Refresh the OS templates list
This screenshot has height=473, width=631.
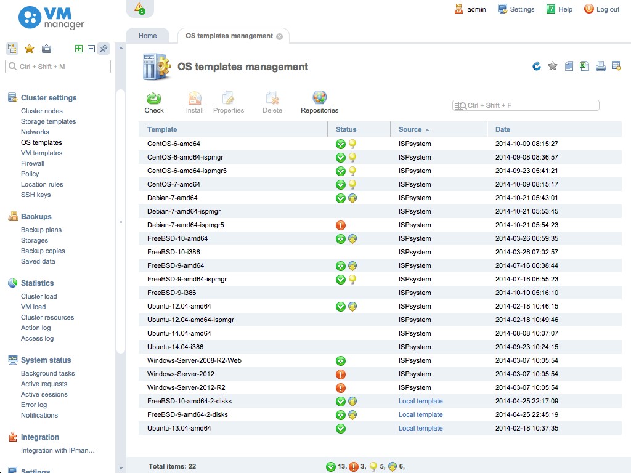[535, 66]
